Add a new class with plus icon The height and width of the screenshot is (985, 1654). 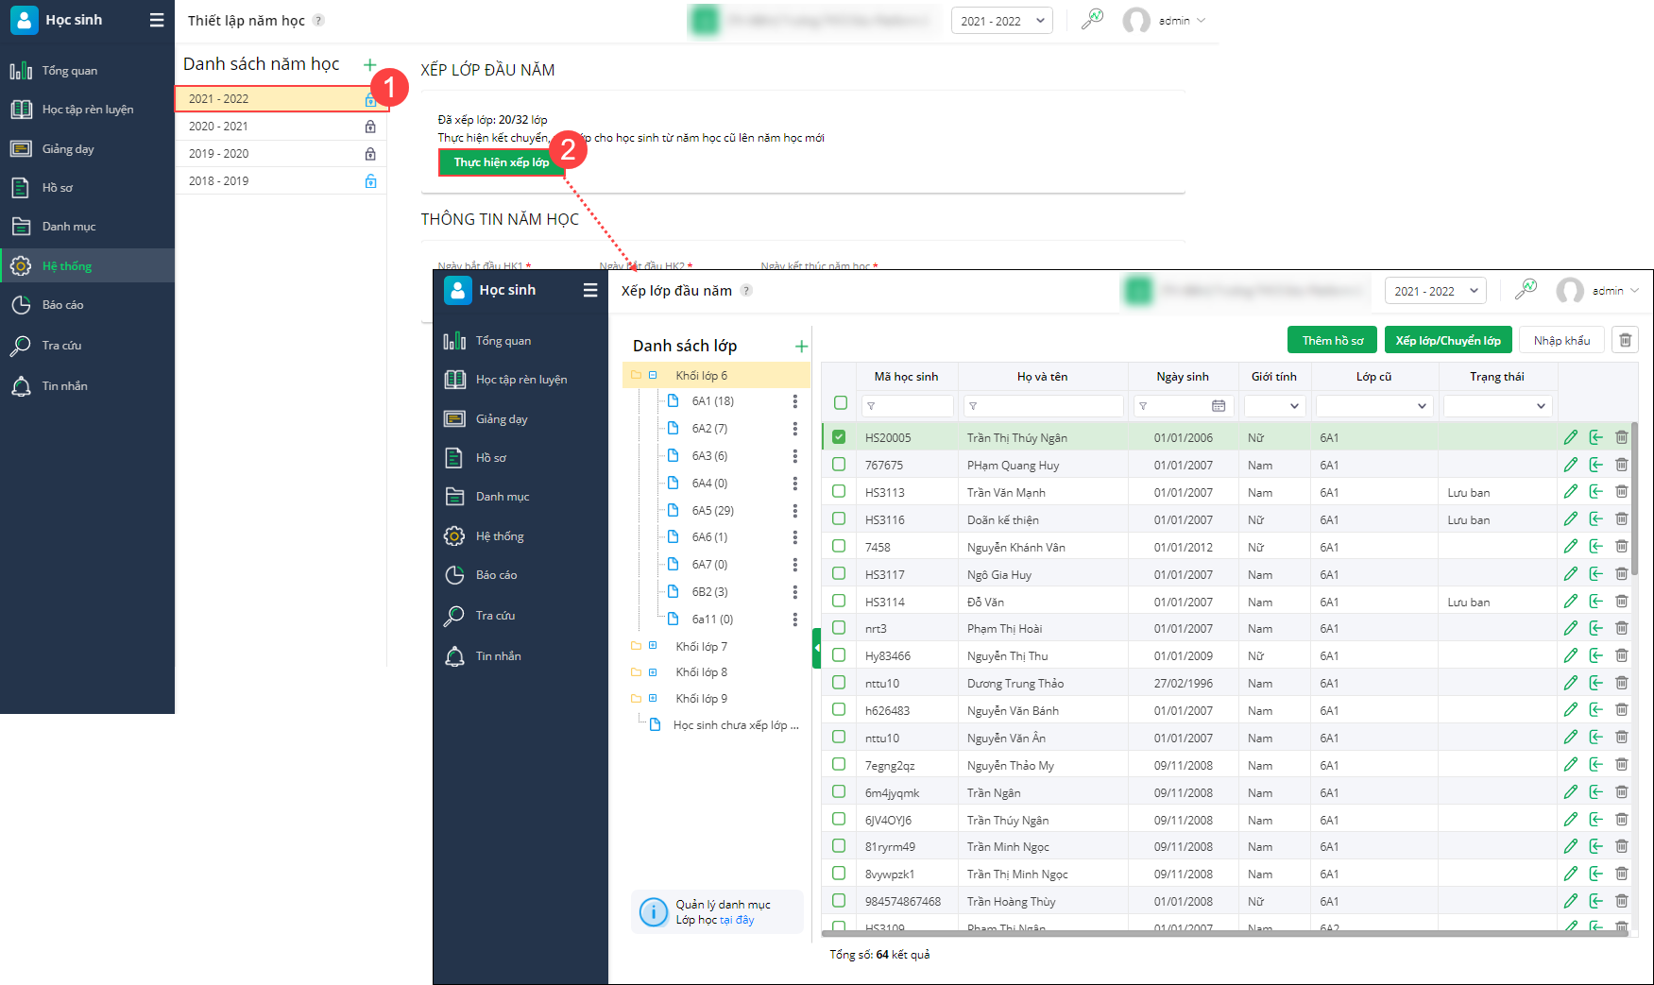coord(801,346)
